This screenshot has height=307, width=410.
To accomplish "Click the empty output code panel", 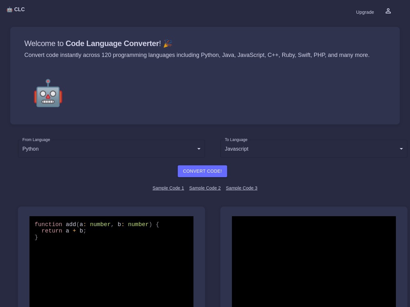I will pos(314,262).
